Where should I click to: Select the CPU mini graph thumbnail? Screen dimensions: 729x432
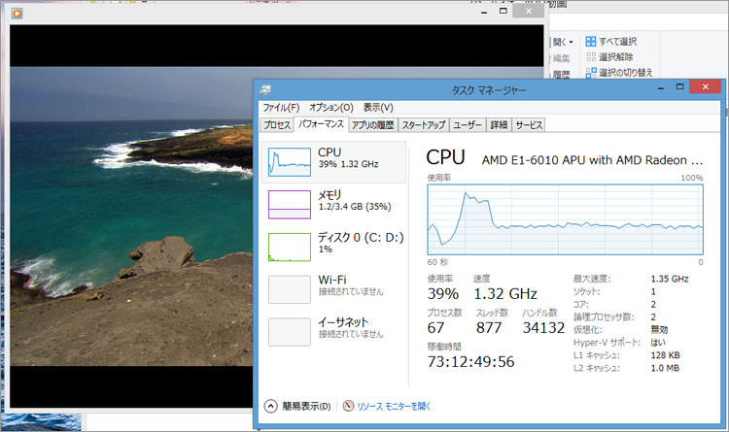click(290, 162)
